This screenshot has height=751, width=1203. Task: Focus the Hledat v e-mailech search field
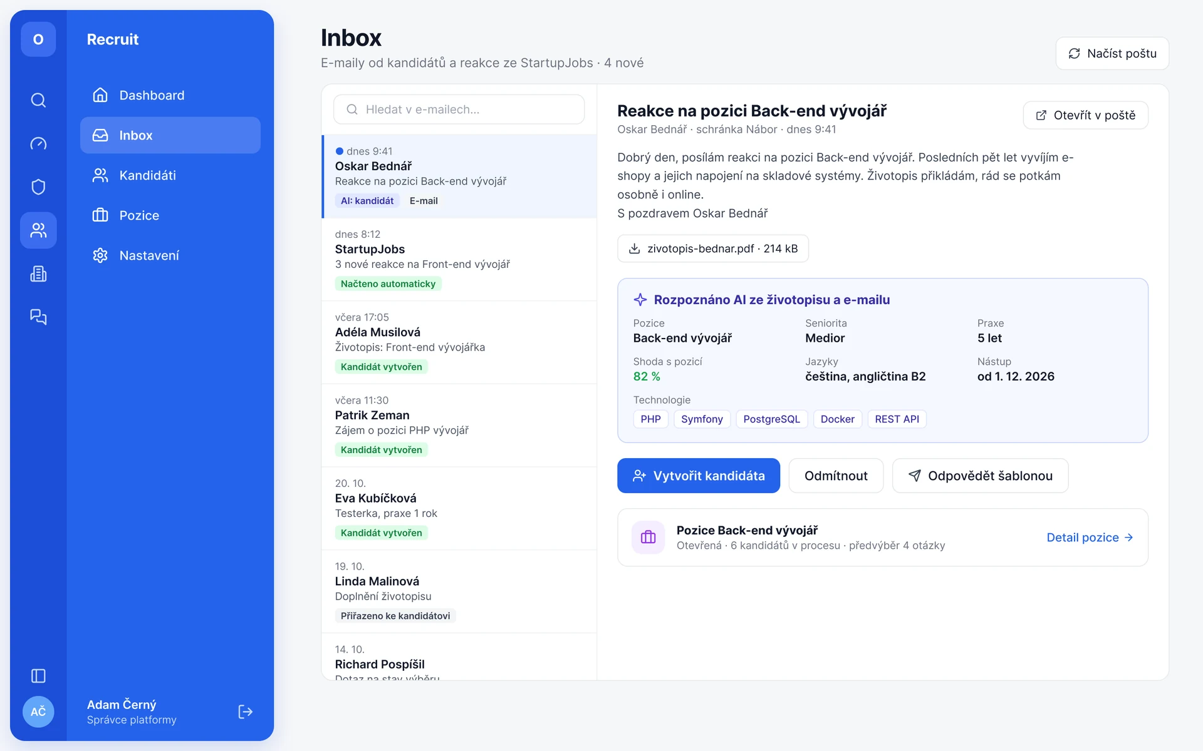[459, 110]
